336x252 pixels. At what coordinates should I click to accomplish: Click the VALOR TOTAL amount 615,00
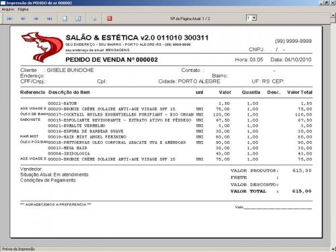point(302,192)
